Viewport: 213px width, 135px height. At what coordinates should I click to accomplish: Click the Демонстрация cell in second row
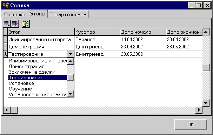(41, 47)
